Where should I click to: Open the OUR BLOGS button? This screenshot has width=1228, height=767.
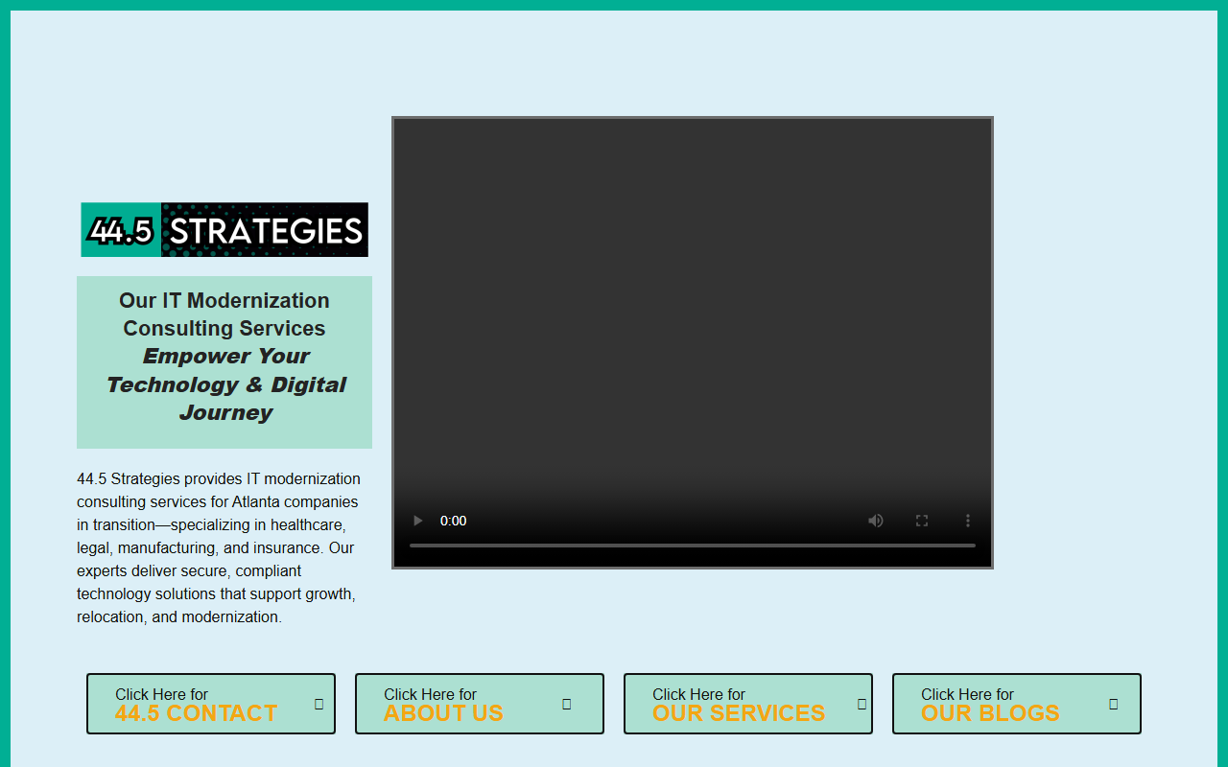tap(1017, 704)
